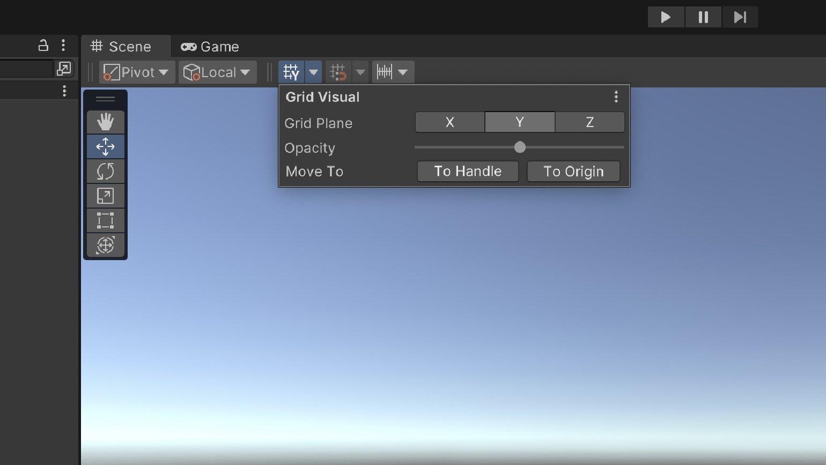Open the Local handle rotation dropdown
Screen dimensions: 826x465
pyautogui.click(x=217, y=72)
